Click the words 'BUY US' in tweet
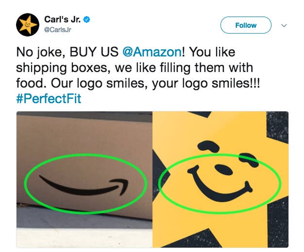 [x=94, y=52]
